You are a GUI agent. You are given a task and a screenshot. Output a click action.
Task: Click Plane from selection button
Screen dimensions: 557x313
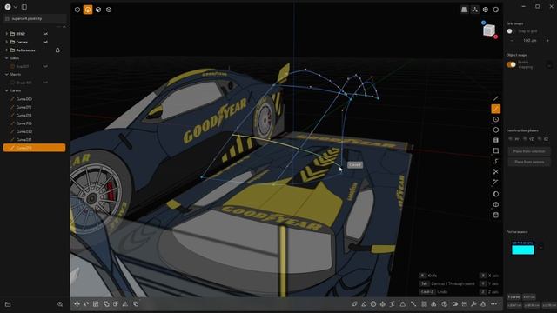[x=529, y=151]
